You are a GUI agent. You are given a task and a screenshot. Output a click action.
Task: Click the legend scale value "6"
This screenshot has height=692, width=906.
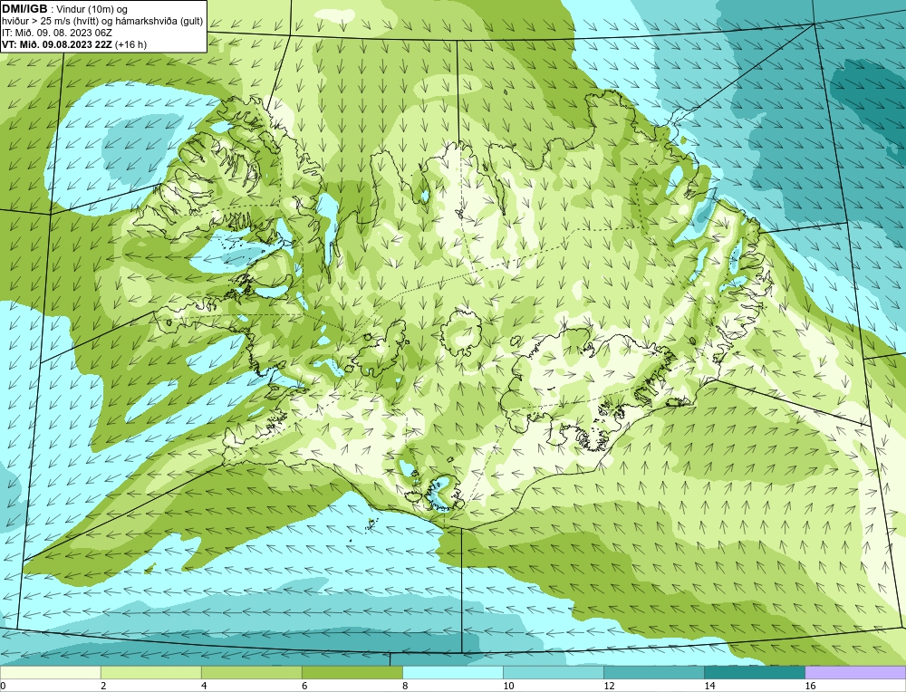[x=304, y=686]
